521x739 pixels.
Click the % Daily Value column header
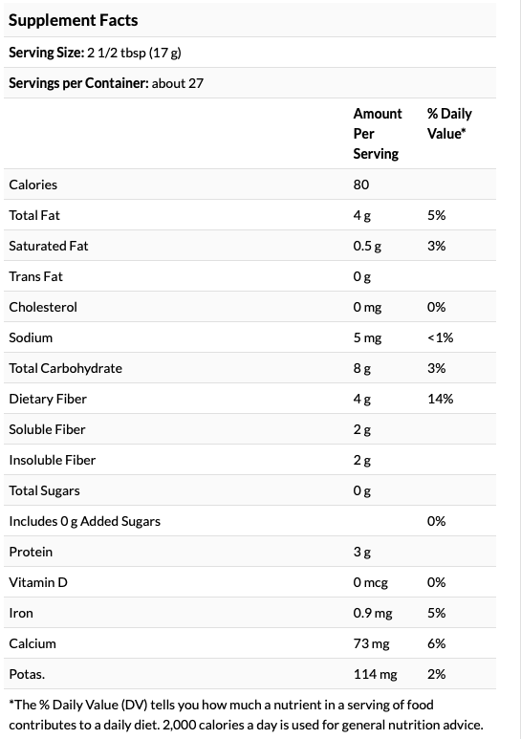tap(449, 123)
